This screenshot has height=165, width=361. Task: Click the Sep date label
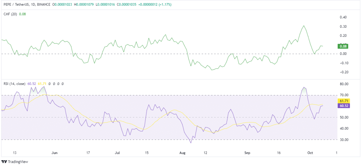click(247, 152)
